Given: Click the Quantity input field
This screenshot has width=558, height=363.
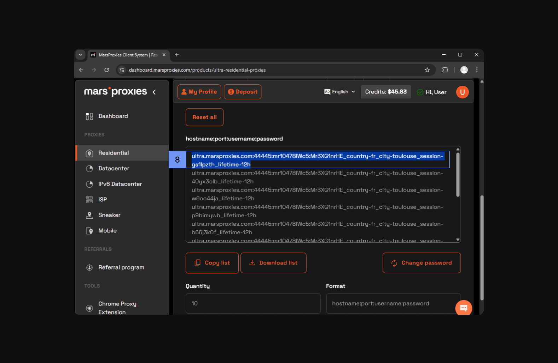Looking at the screenshot, I should coord(253,303).
